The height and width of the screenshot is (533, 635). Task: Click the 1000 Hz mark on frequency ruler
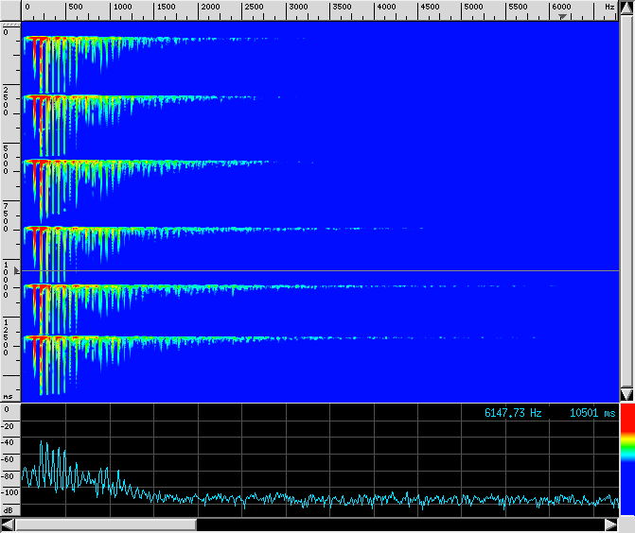coord(122,8)
